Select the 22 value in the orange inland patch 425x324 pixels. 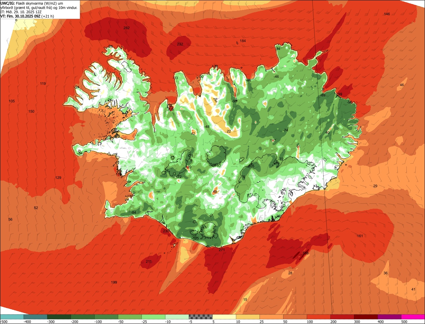tap(229, 131)
